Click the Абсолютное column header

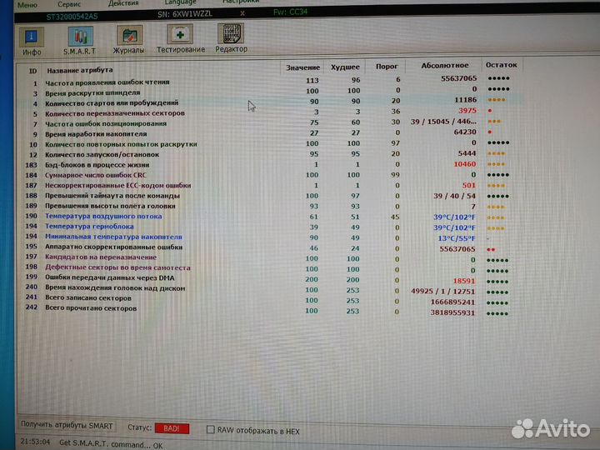pyautogui.click(x=445, y=66)
